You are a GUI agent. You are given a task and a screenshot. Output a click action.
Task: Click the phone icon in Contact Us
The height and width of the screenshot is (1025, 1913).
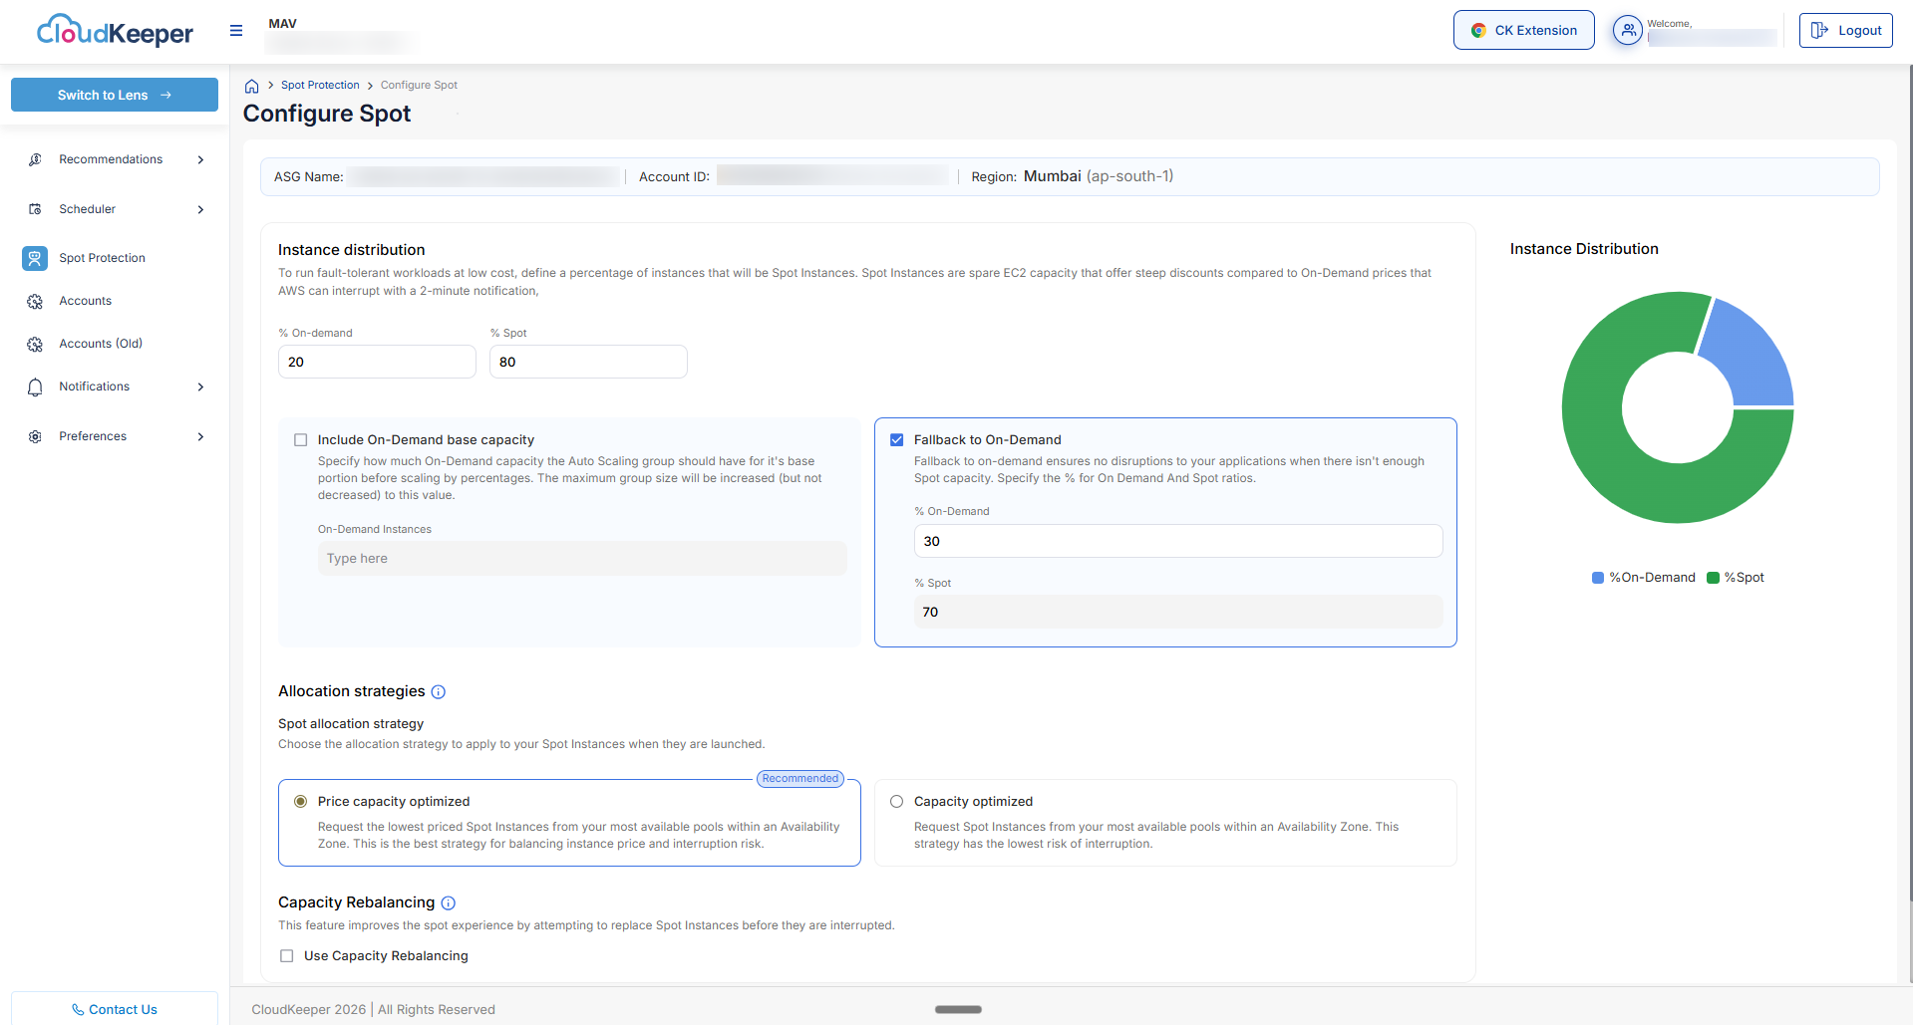pos(78,1010)
